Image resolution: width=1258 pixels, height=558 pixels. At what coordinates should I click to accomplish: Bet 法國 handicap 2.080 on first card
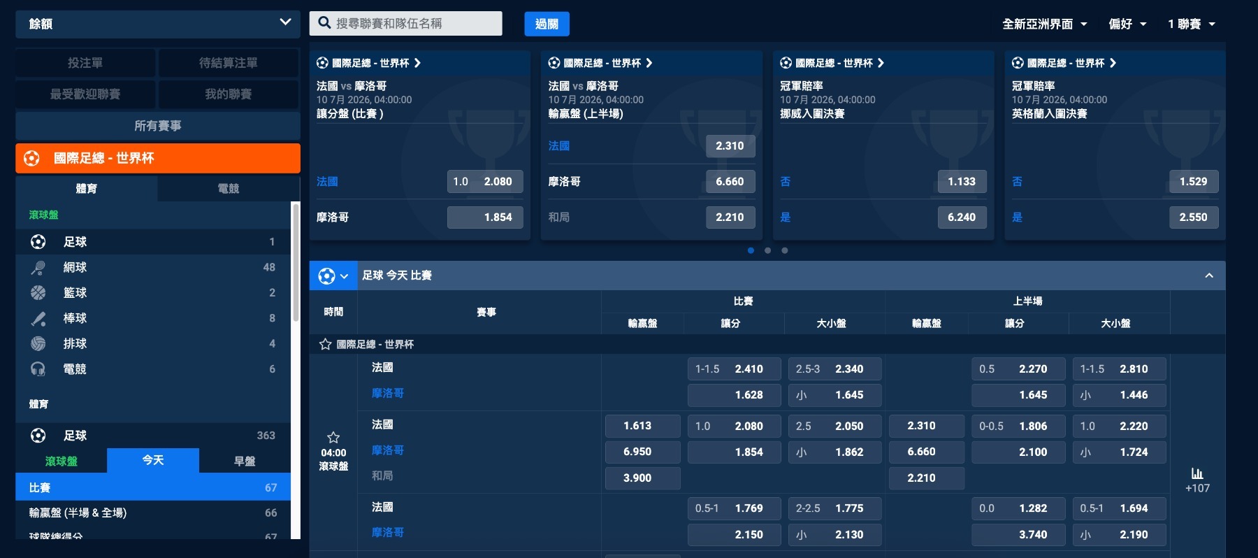pyautogui.click(x=485, y=182)
